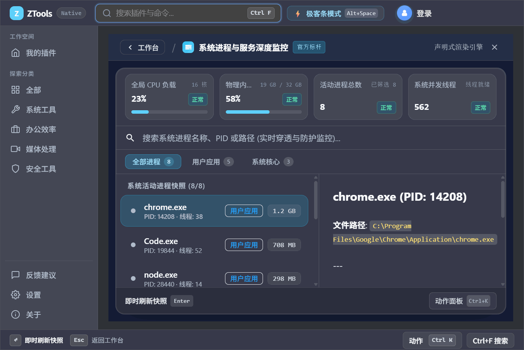Switch to the 系统核心 tab
524x350 pixels.
[x=272, y=162]
